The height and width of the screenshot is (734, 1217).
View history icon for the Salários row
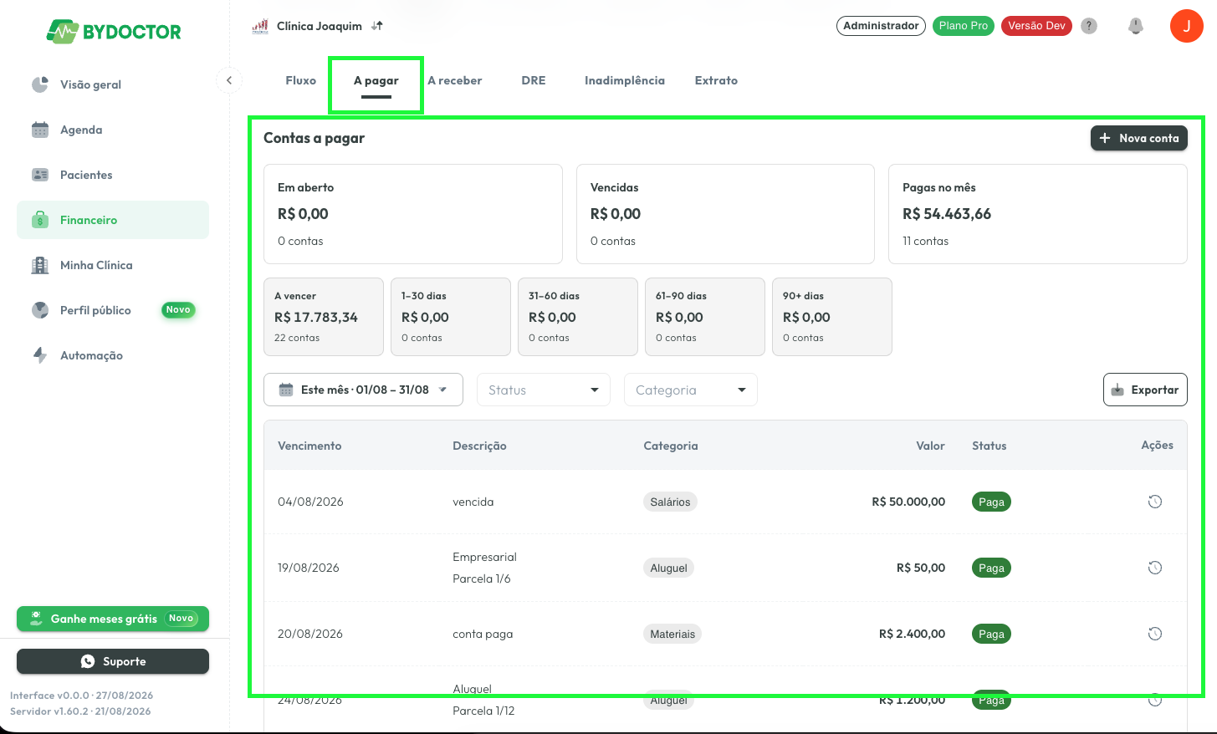[1155, 502]
